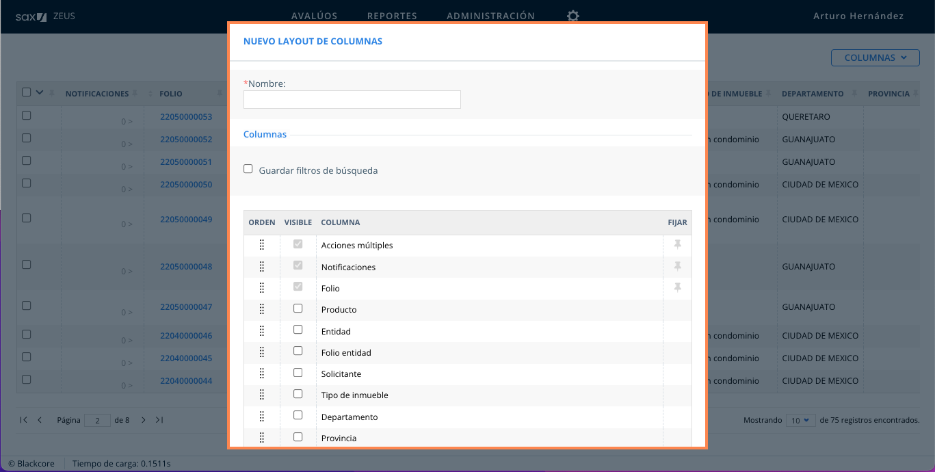Grab drag handle for Entidad row
The image size is (935, 472).
click(x=262, y=331)
